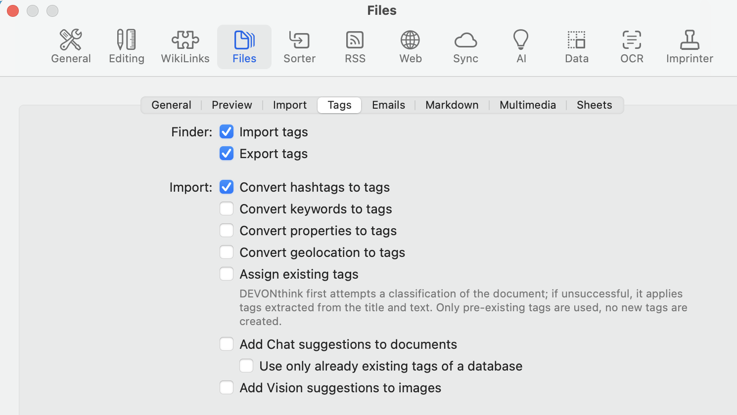Image resolution: width=737 pixels, height=415 pixels.
Task: Uncheck Export tags checkbox
Action: [227, 154]
